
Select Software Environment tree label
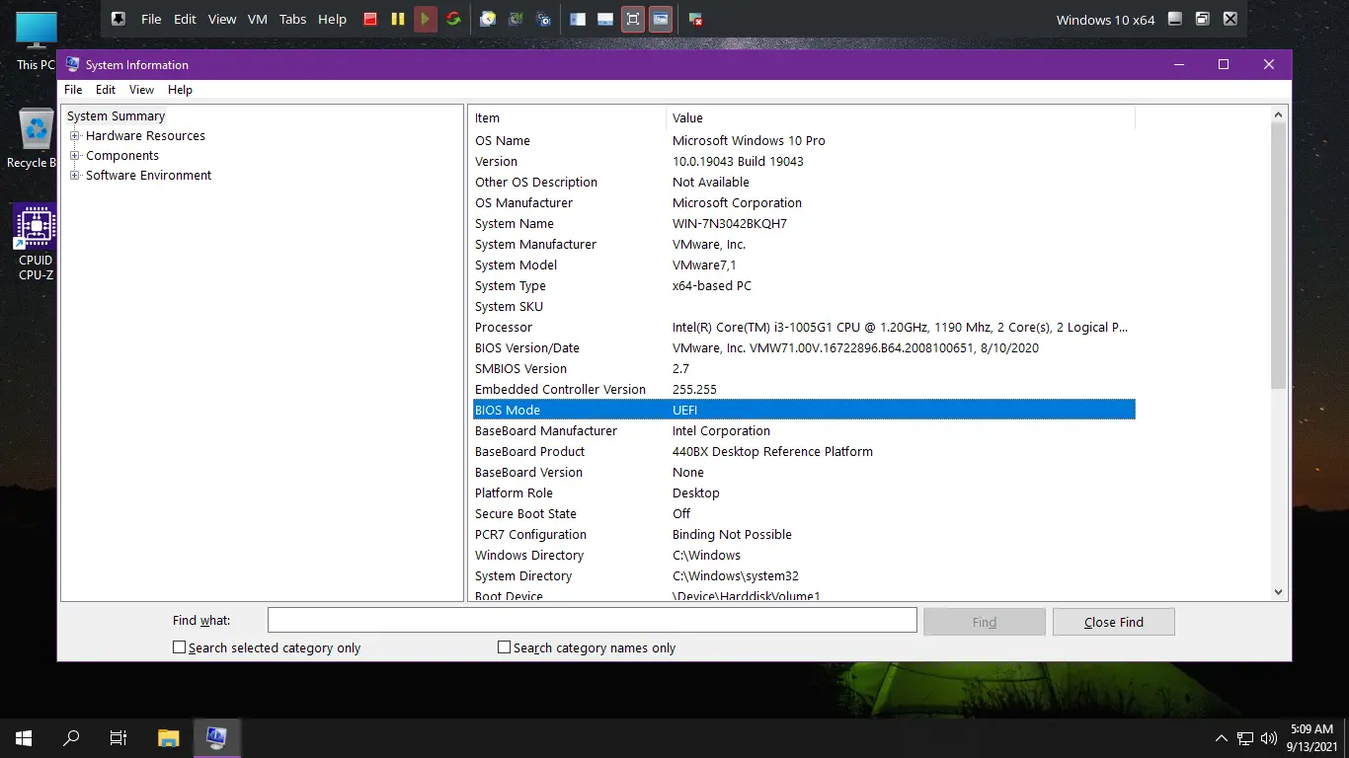pyautogui.click(x=148, y=176)
